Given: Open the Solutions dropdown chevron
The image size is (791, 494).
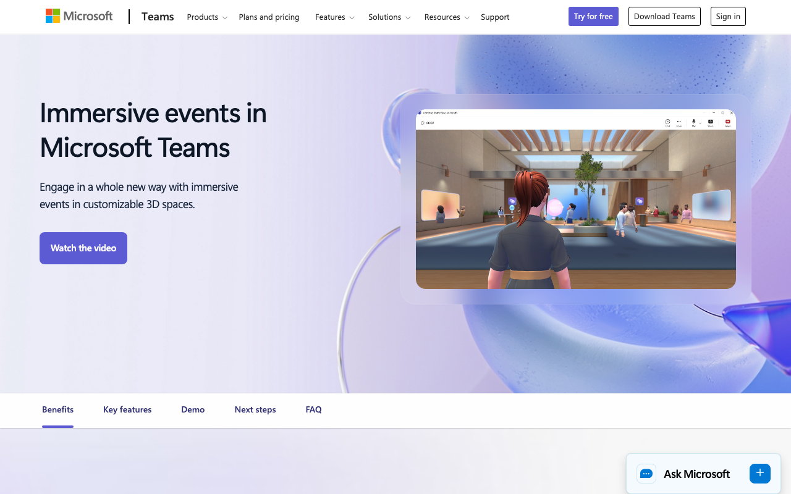Looking at the screenshot, I should (x=409, y=17).
